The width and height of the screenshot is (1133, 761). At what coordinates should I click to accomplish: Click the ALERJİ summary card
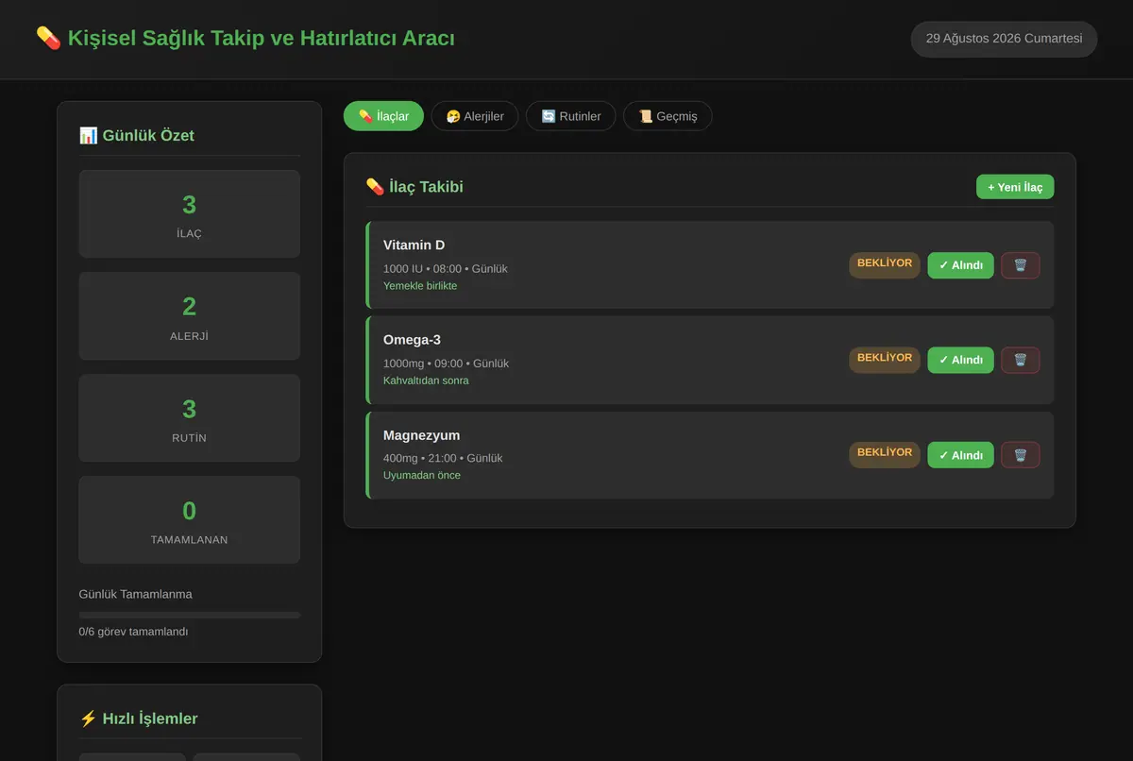pos(190,316)
